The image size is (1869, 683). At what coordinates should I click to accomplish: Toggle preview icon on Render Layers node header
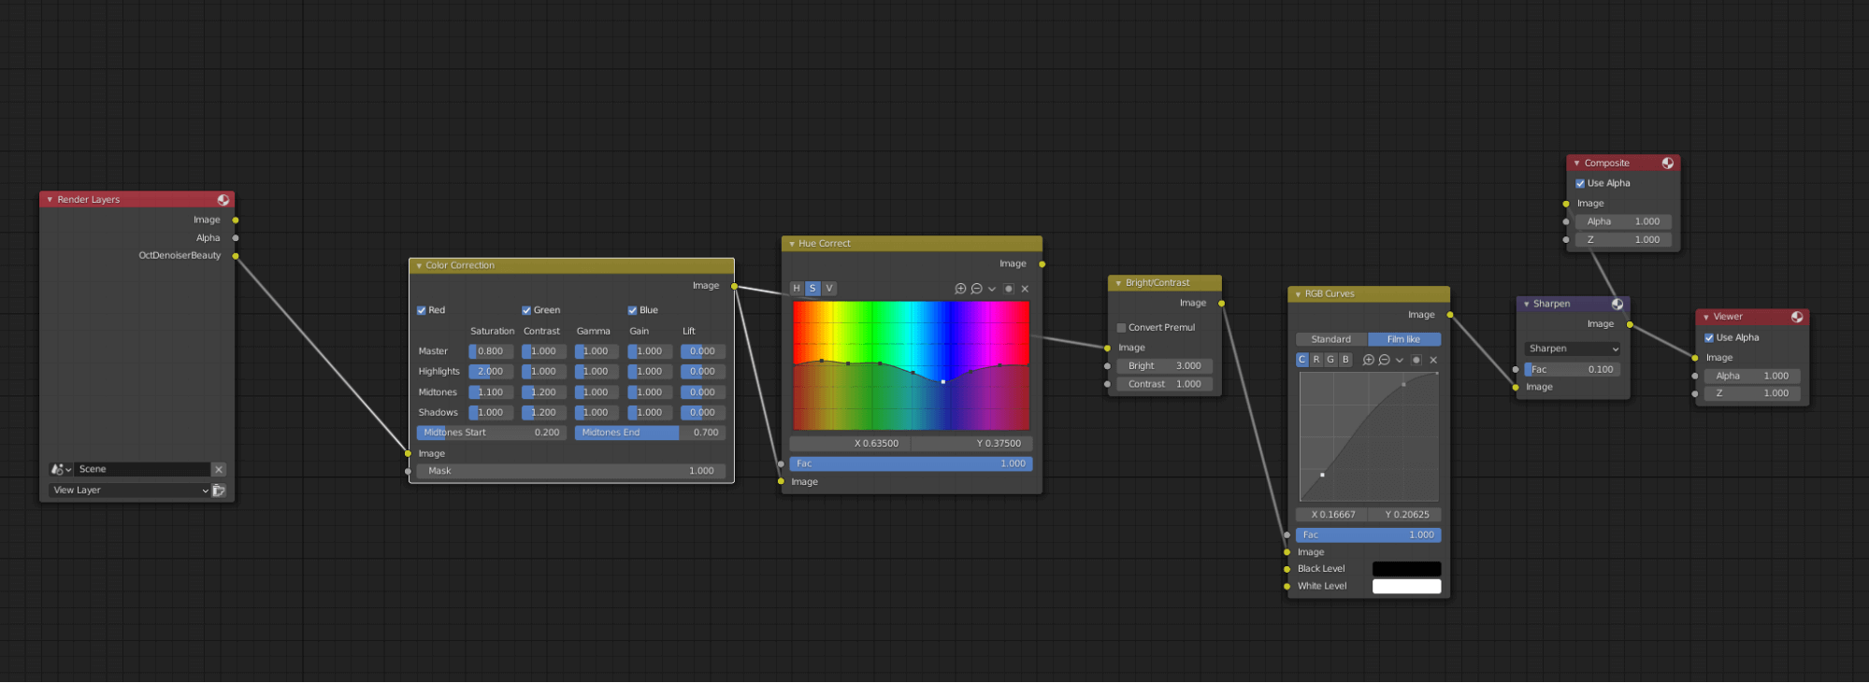[223, 200]
